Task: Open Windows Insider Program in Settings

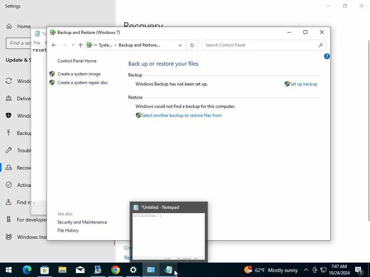Action: pos(26,237)
